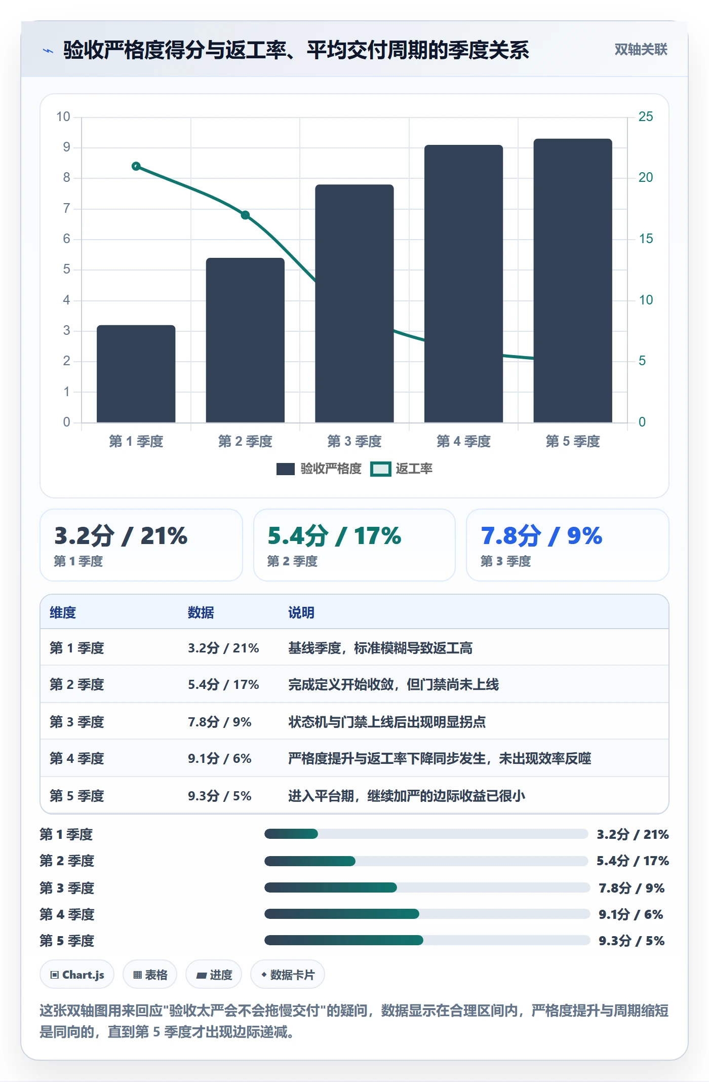This screenshot has height=1082, width=709.
Task: Click table cell 9.3分 / 5%
Action: pyautogui.click(x=220, y=795)
